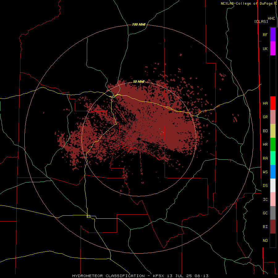
Task: Click the "HHC" product label
Action: 272,19
